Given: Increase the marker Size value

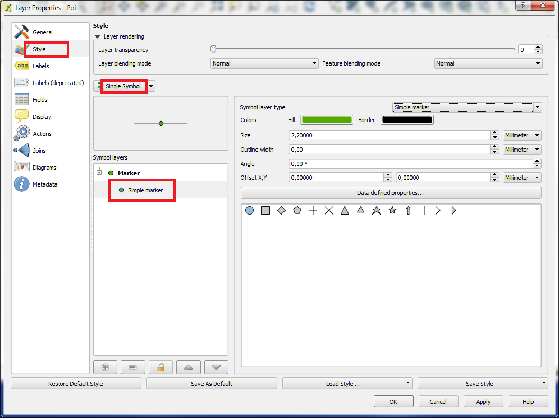Looking at the screenshot, I should click(x=494, y=133).
